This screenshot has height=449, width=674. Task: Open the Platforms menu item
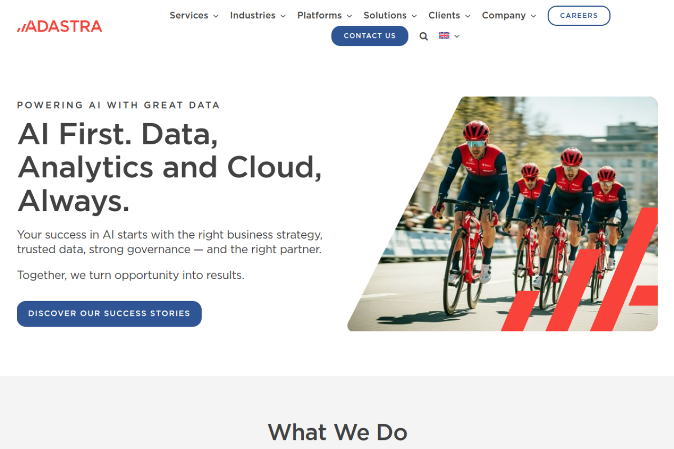pos(320,15)
